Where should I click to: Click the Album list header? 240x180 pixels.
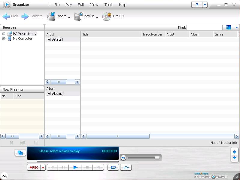click(62, 88)
